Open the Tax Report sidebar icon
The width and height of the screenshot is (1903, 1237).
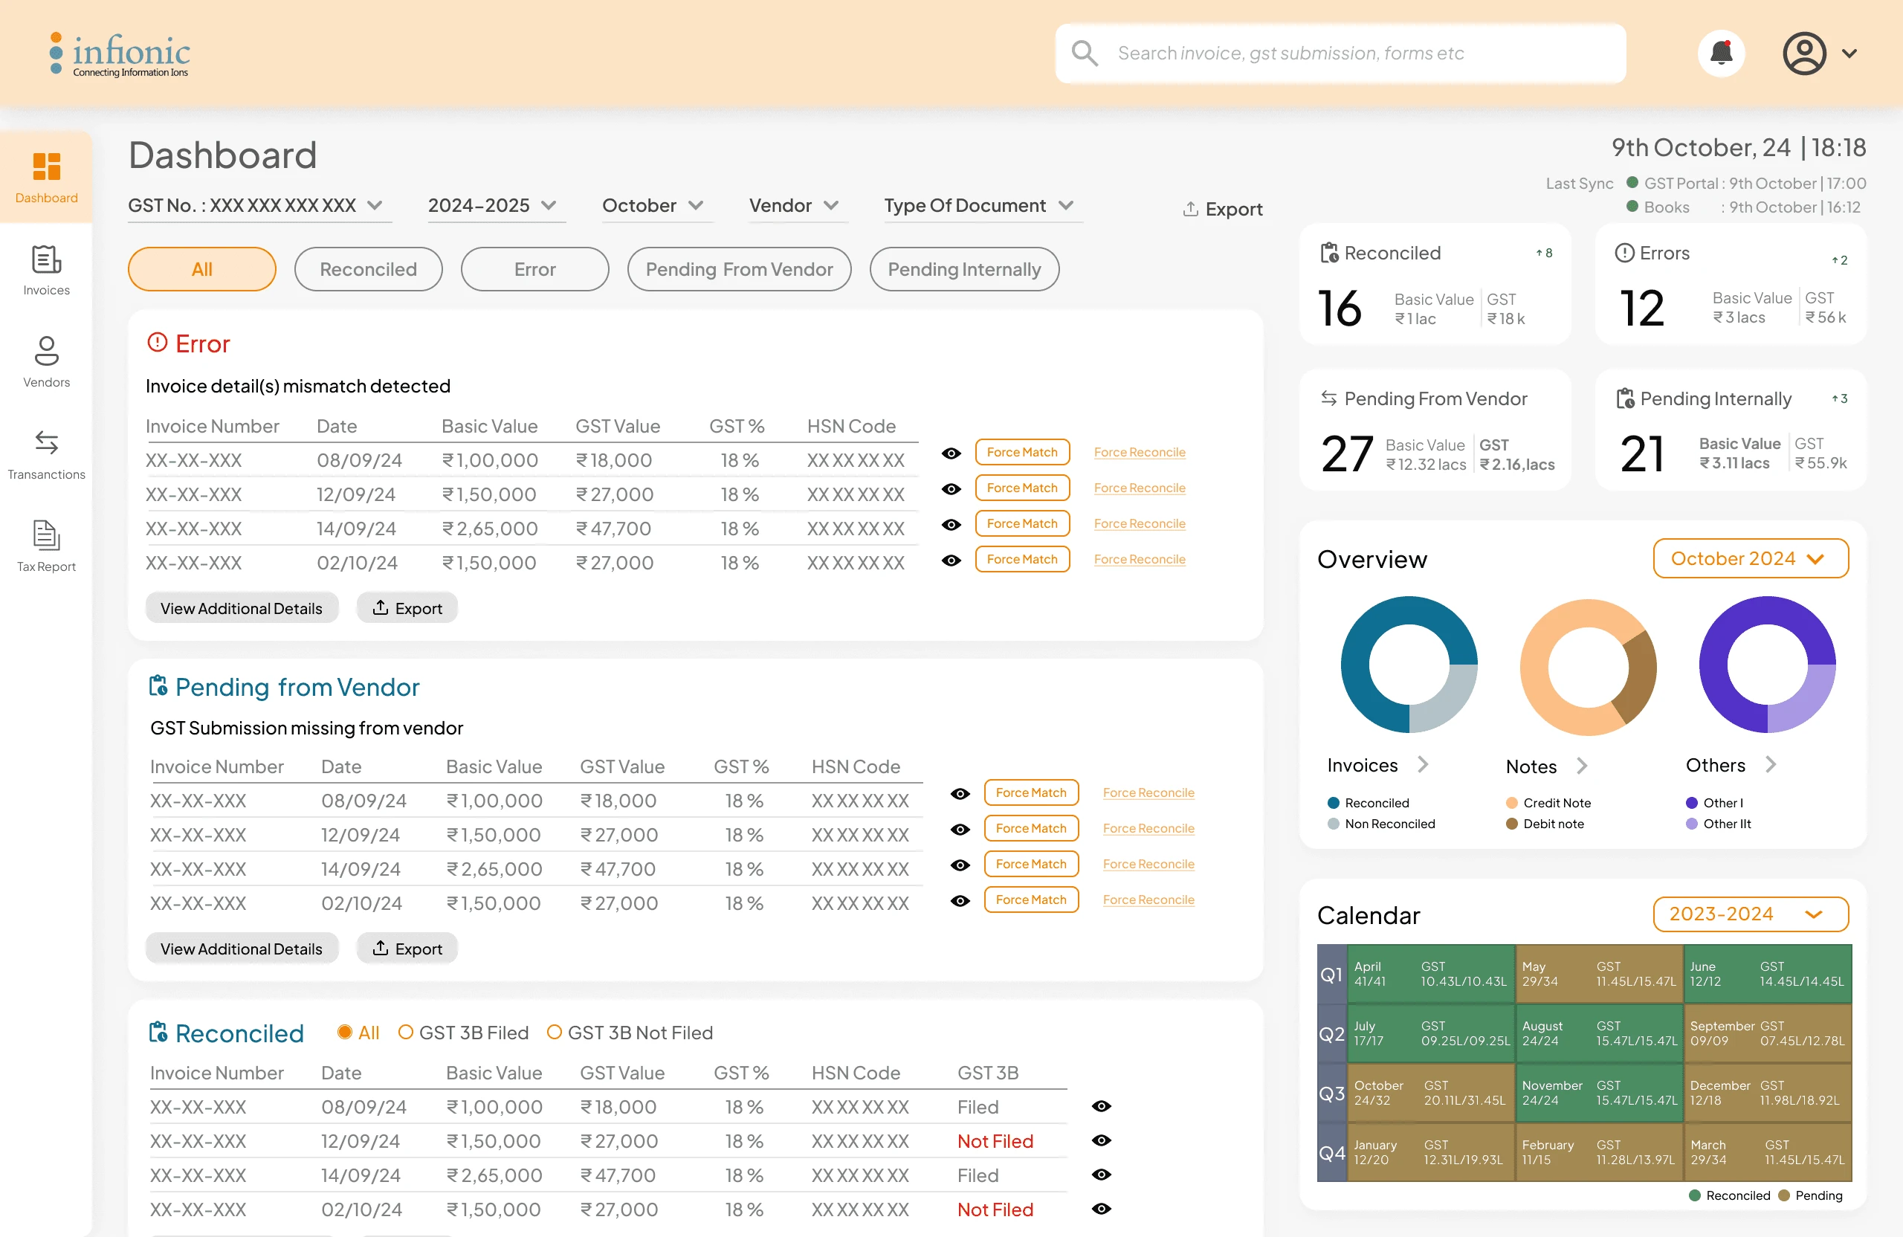click(46, 537)
